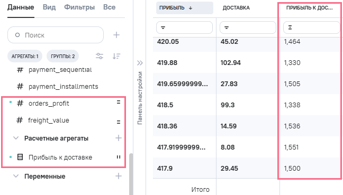
Task: Click the cell 1,500
Action: coord(292,169)
